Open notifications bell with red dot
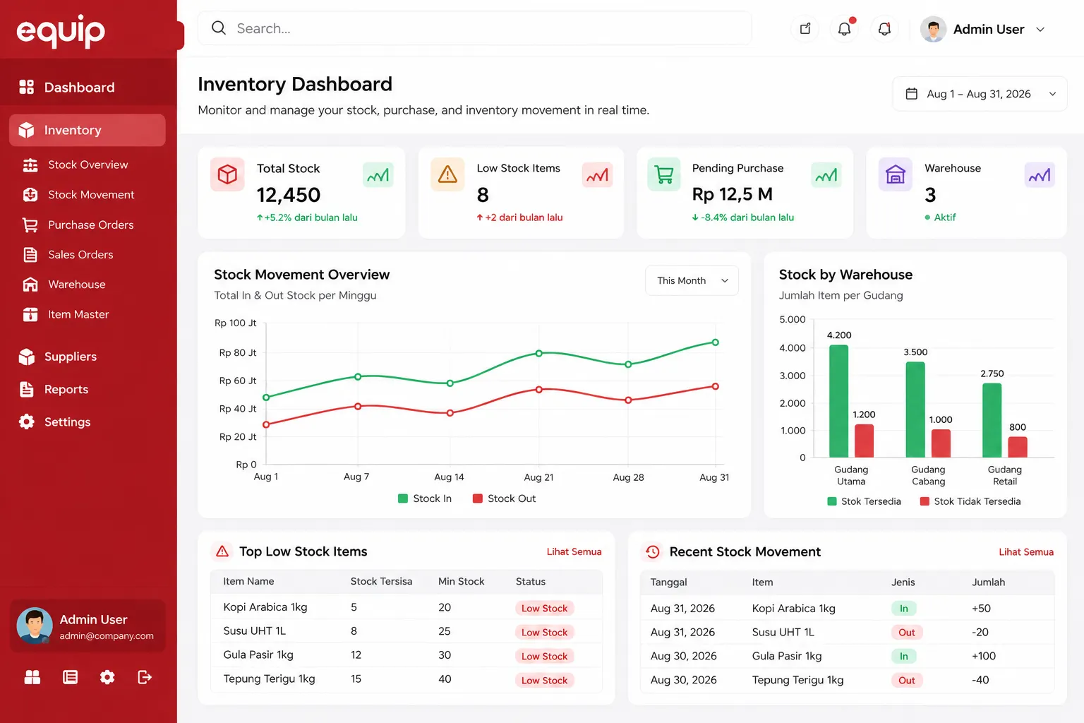 pos(845,29)
